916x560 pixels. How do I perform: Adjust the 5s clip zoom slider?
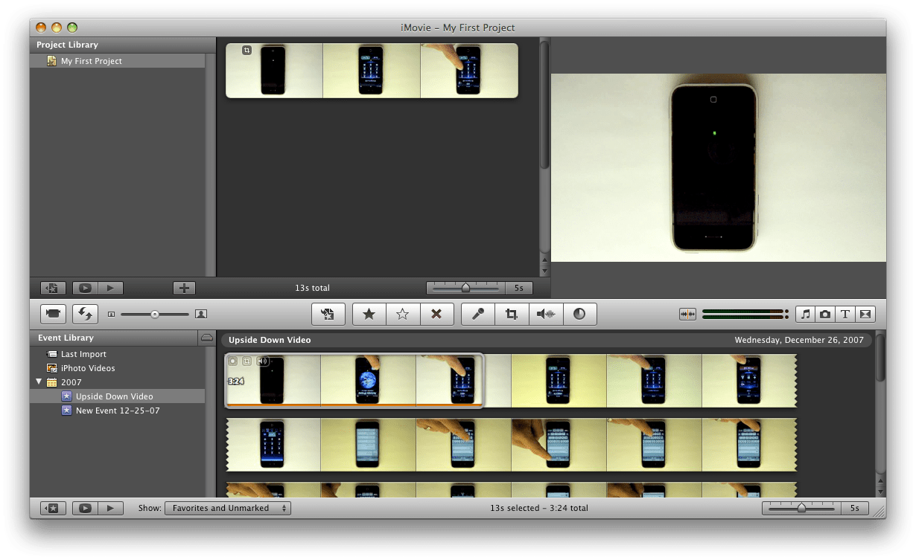click(x=801, y=508)
